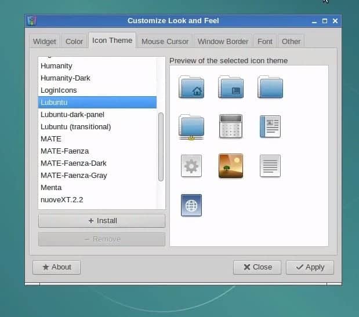Screen dimensions: 359x317
Task: Click the landscape image preview icon
Action: click(x=231, y=166)
